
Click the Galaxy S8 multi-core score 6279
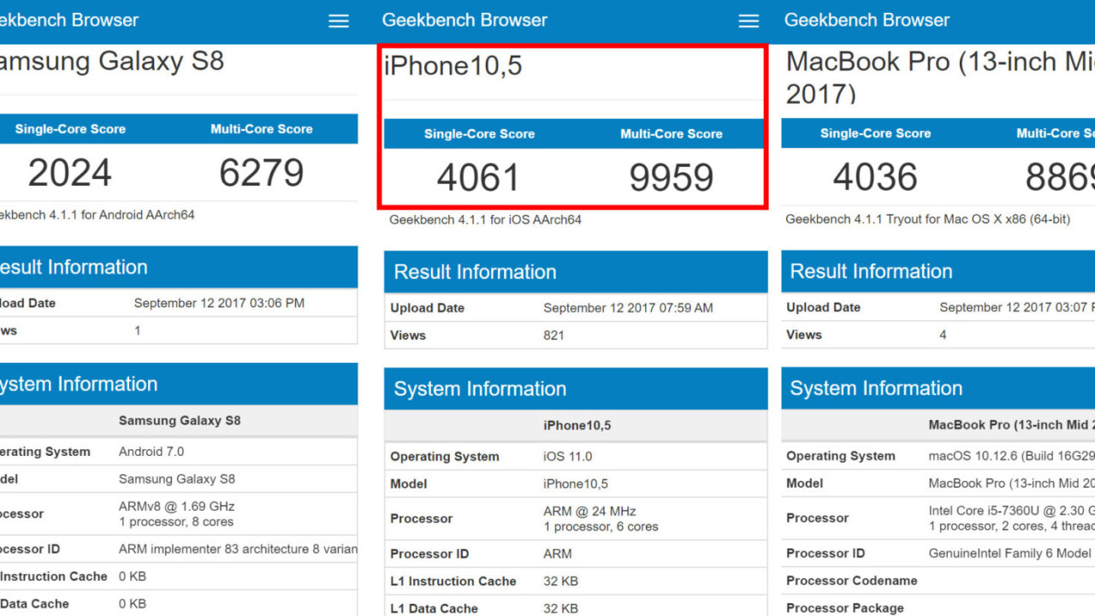point(261,173)
